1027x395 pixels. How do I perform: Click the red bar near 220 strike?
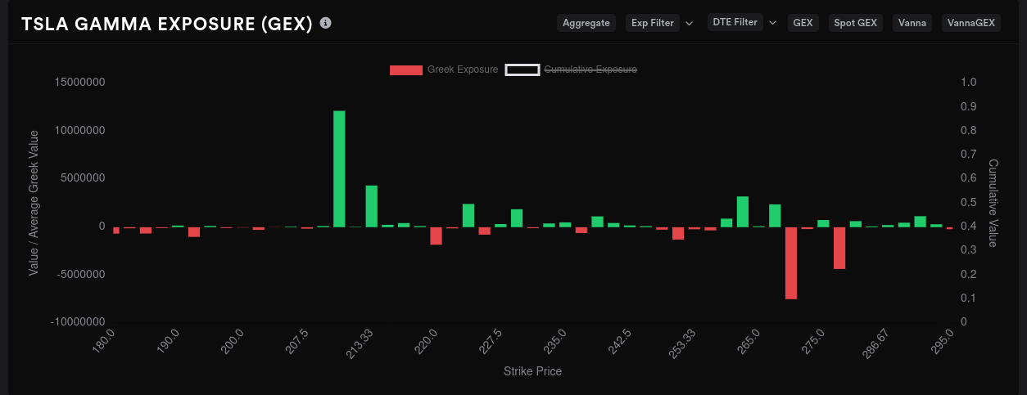[x=436, y=236]
